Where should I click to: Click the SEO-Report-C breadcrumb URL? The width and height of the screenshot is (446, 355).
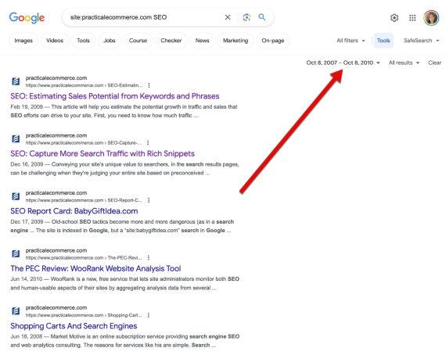point(84,200)
